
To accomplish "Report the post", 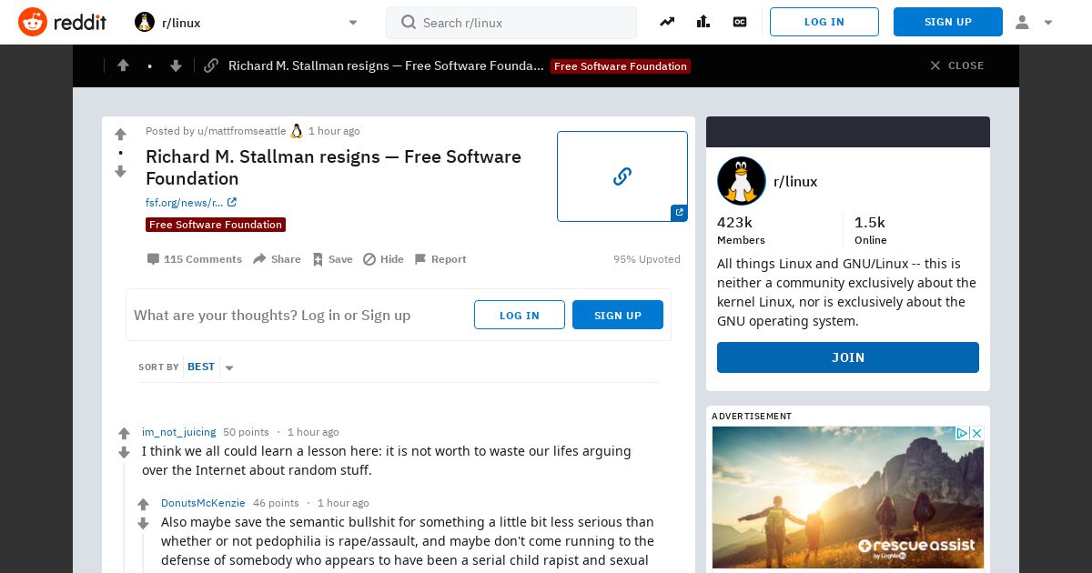I will (x=440, y=259).
